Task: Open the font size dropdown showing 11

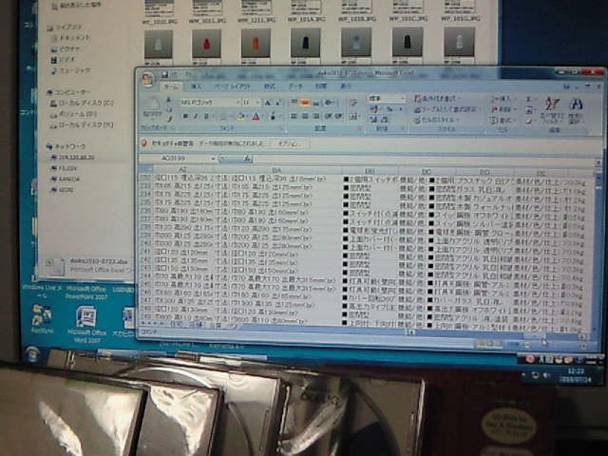Action: tap(258, 103)
